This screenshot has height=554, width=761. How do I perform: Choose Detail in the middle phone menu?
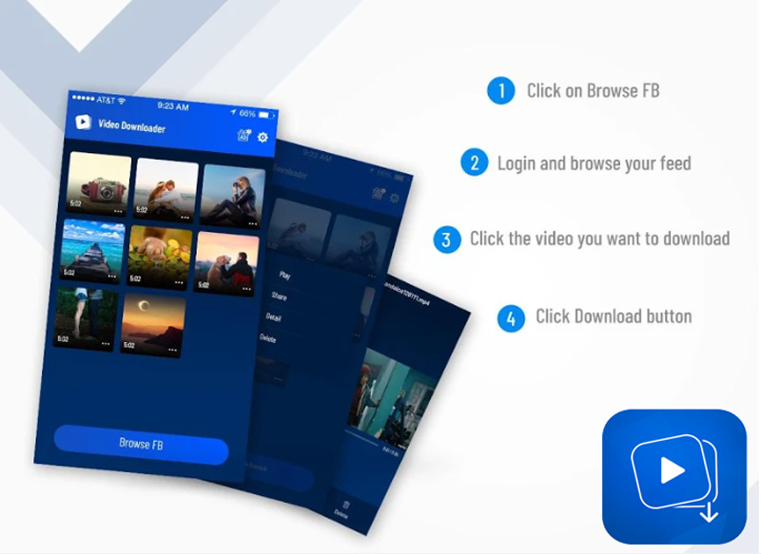pyautogui.click(x=273, y=317)
